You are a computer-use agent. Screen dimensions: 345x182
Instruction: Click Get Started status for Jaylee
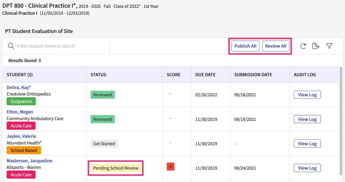(104, 144)
